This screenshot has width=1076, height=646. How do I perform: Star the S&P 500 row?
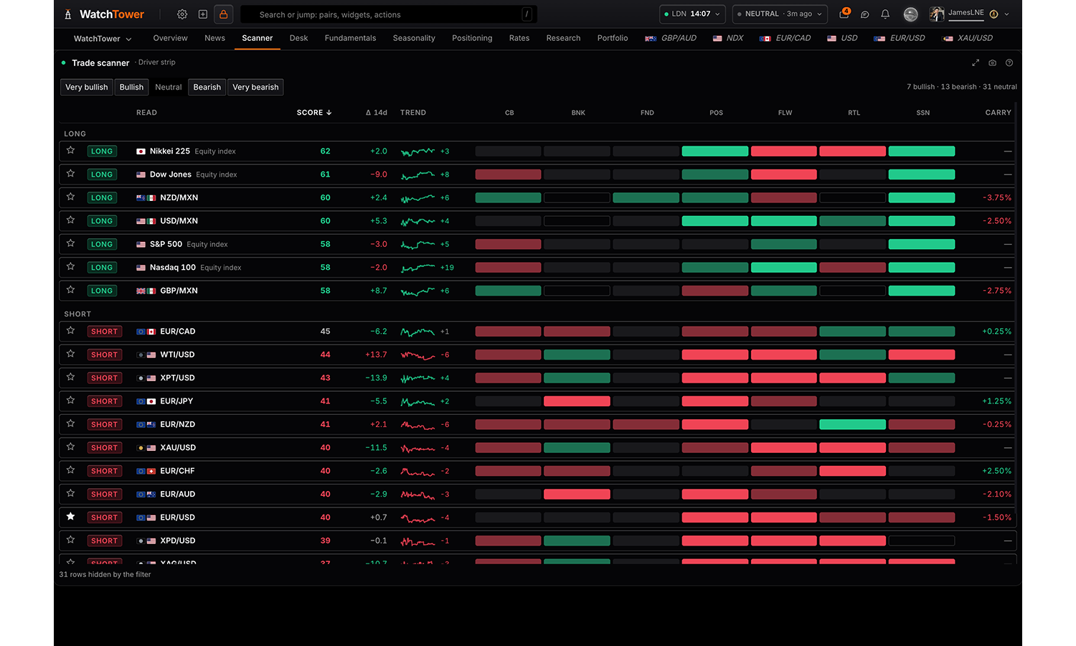[70, 243]
